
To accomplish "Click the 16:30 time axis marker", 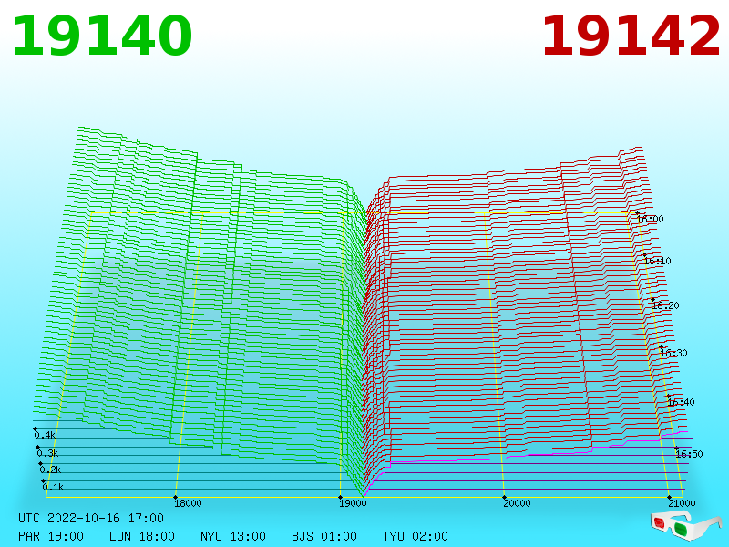I will click(x=673, y=353).
